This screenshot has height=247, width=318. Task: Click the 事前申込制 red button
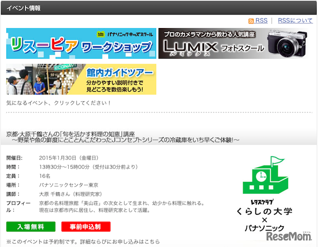coord(86,226)
